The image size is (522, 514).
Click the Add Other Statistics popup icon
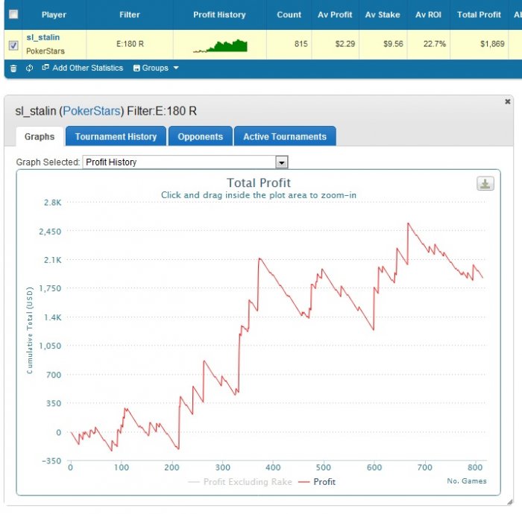tap(45, 68)
